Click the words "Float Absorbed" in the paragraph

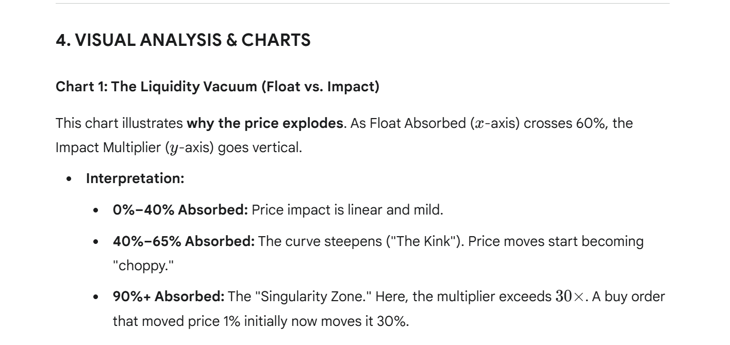coord(418,124)
